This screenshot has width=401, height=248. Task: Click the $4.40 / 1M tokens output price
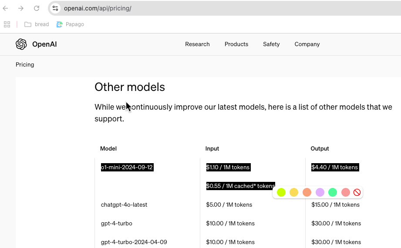[x=335, y=167]
